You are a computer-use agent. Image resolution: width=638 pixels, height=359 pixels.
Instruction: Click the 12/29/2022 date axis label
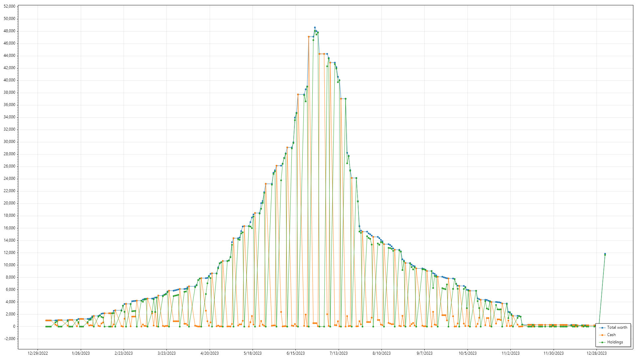[x=38, y=353]
